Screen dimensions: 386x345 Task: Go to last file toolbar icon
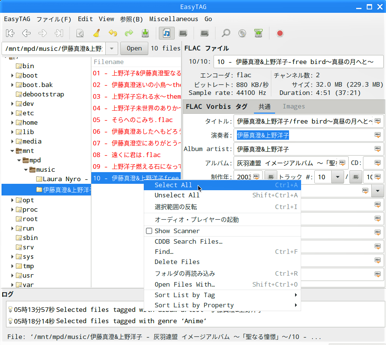pyautogui.click(x=59, y=33)
